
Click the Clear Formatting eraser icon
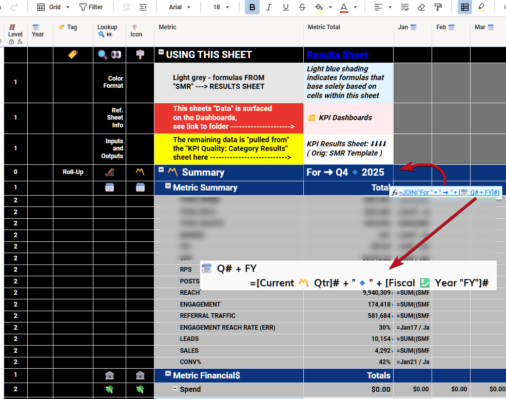point(421,7)
